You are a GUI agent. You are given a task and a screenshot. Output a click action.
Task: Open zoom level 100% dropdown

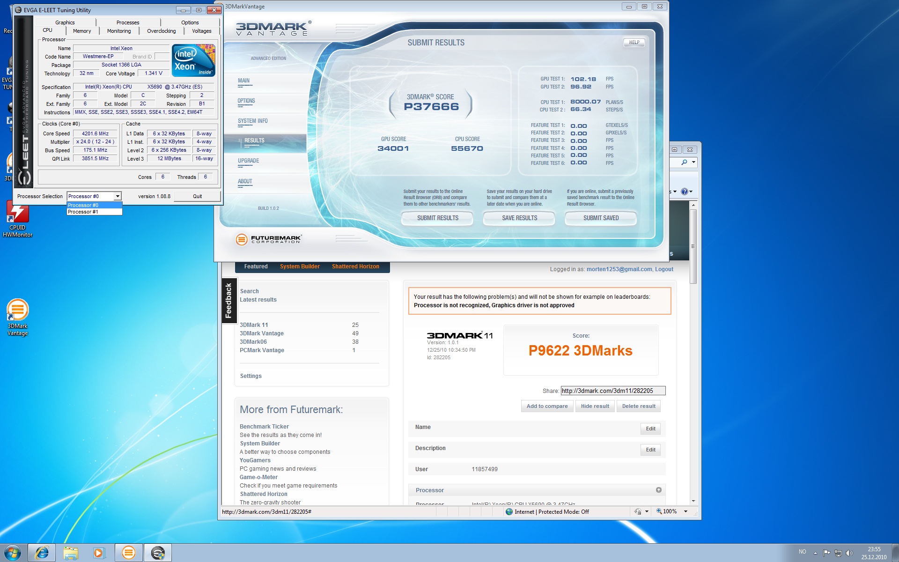pos(685,511)
